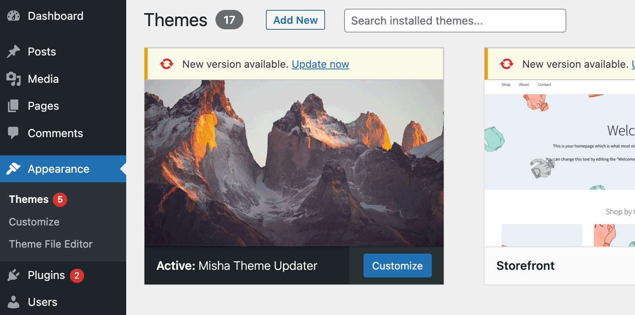Open the Theme File Editor
This screenshot has height=315, width=635.
click(51, 244)
